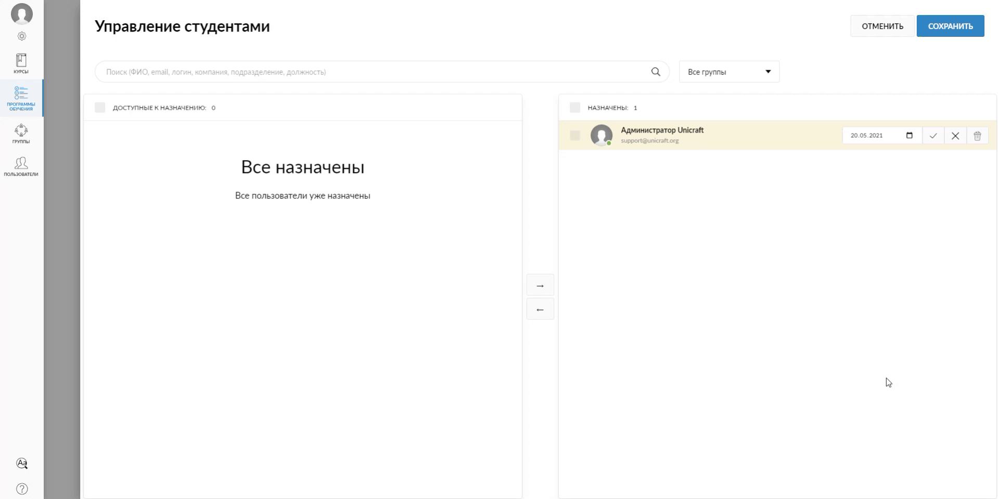
Task: Click the Отменить button
Action: click(882, 26)
